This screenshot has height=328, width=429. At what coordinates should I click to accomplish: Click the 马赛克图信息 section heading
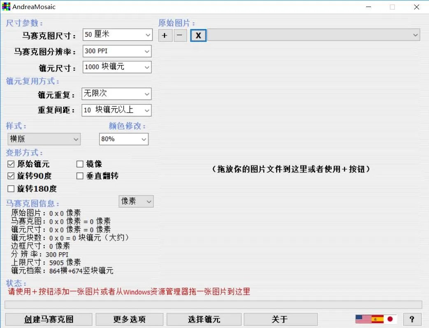[32, 203]
